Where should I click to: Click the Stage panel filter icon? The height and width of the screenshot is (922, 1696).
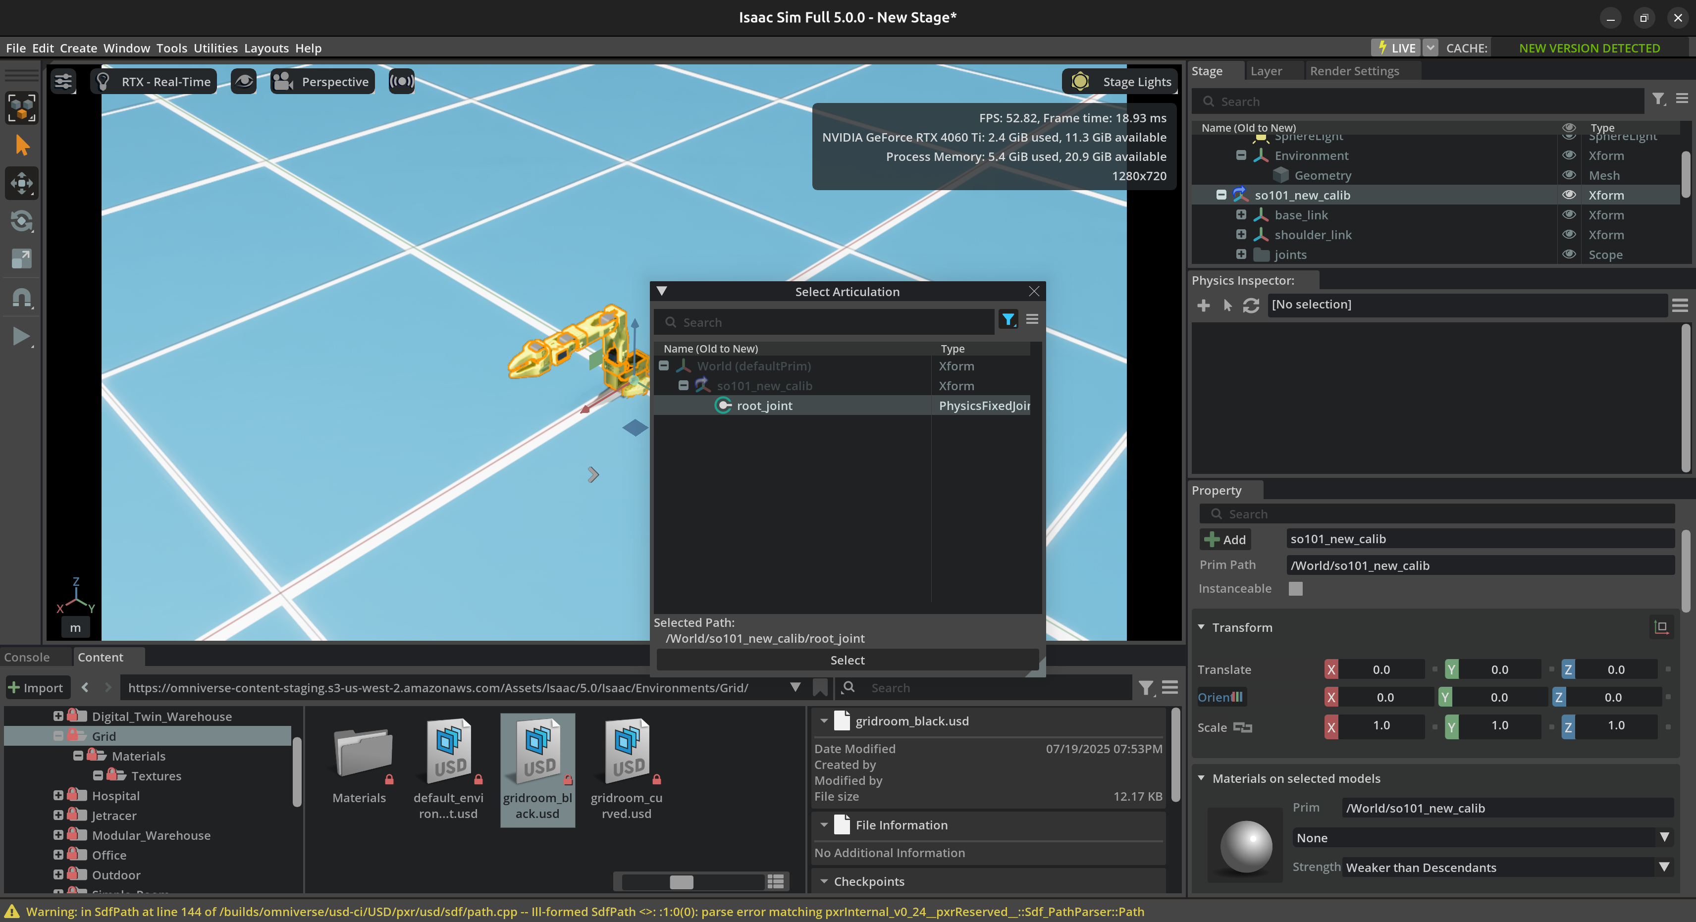(1658, 100)
